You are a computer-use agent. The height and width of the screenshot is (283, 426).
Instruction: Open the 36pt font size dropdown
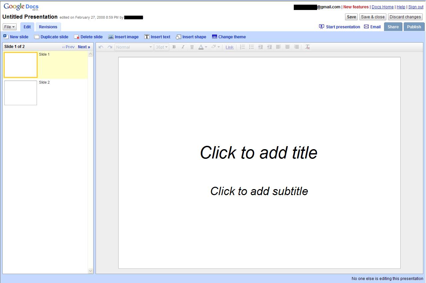(162, 47)
